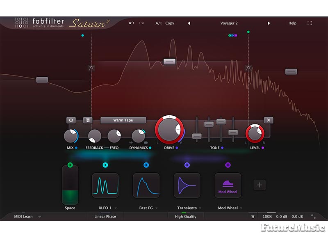Click the right crossover frequency handle

248,68
